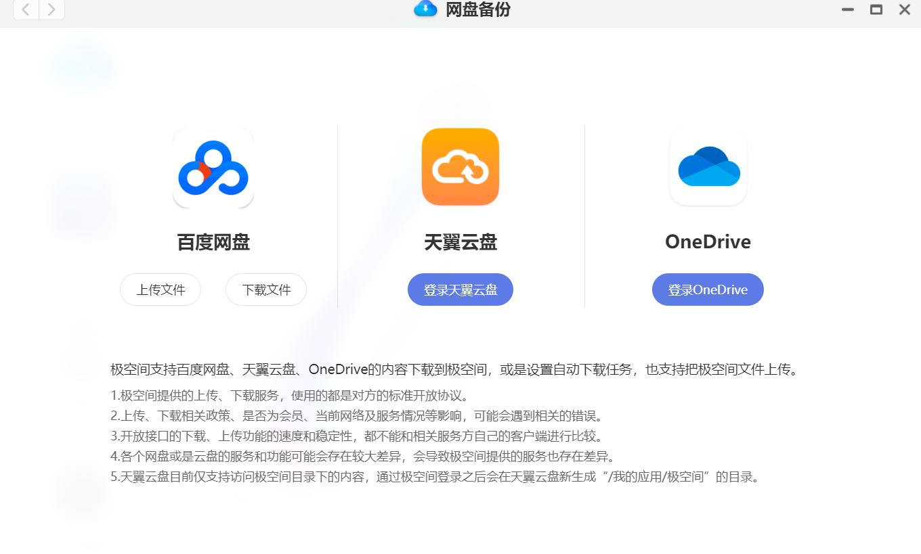Image resolution: width=921 pixels, height=554 pixels.
Task: Click the 下载文件 download button
Action: coord(265,290)
